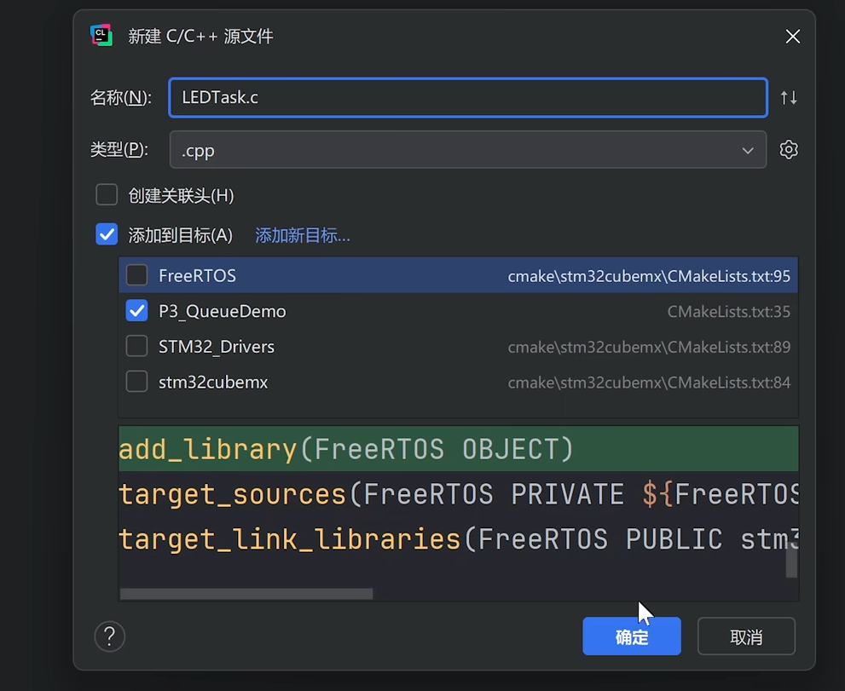Click the 创建关联头(H) label text
This screenshot has width=845, height=691.
pos(181,195)
